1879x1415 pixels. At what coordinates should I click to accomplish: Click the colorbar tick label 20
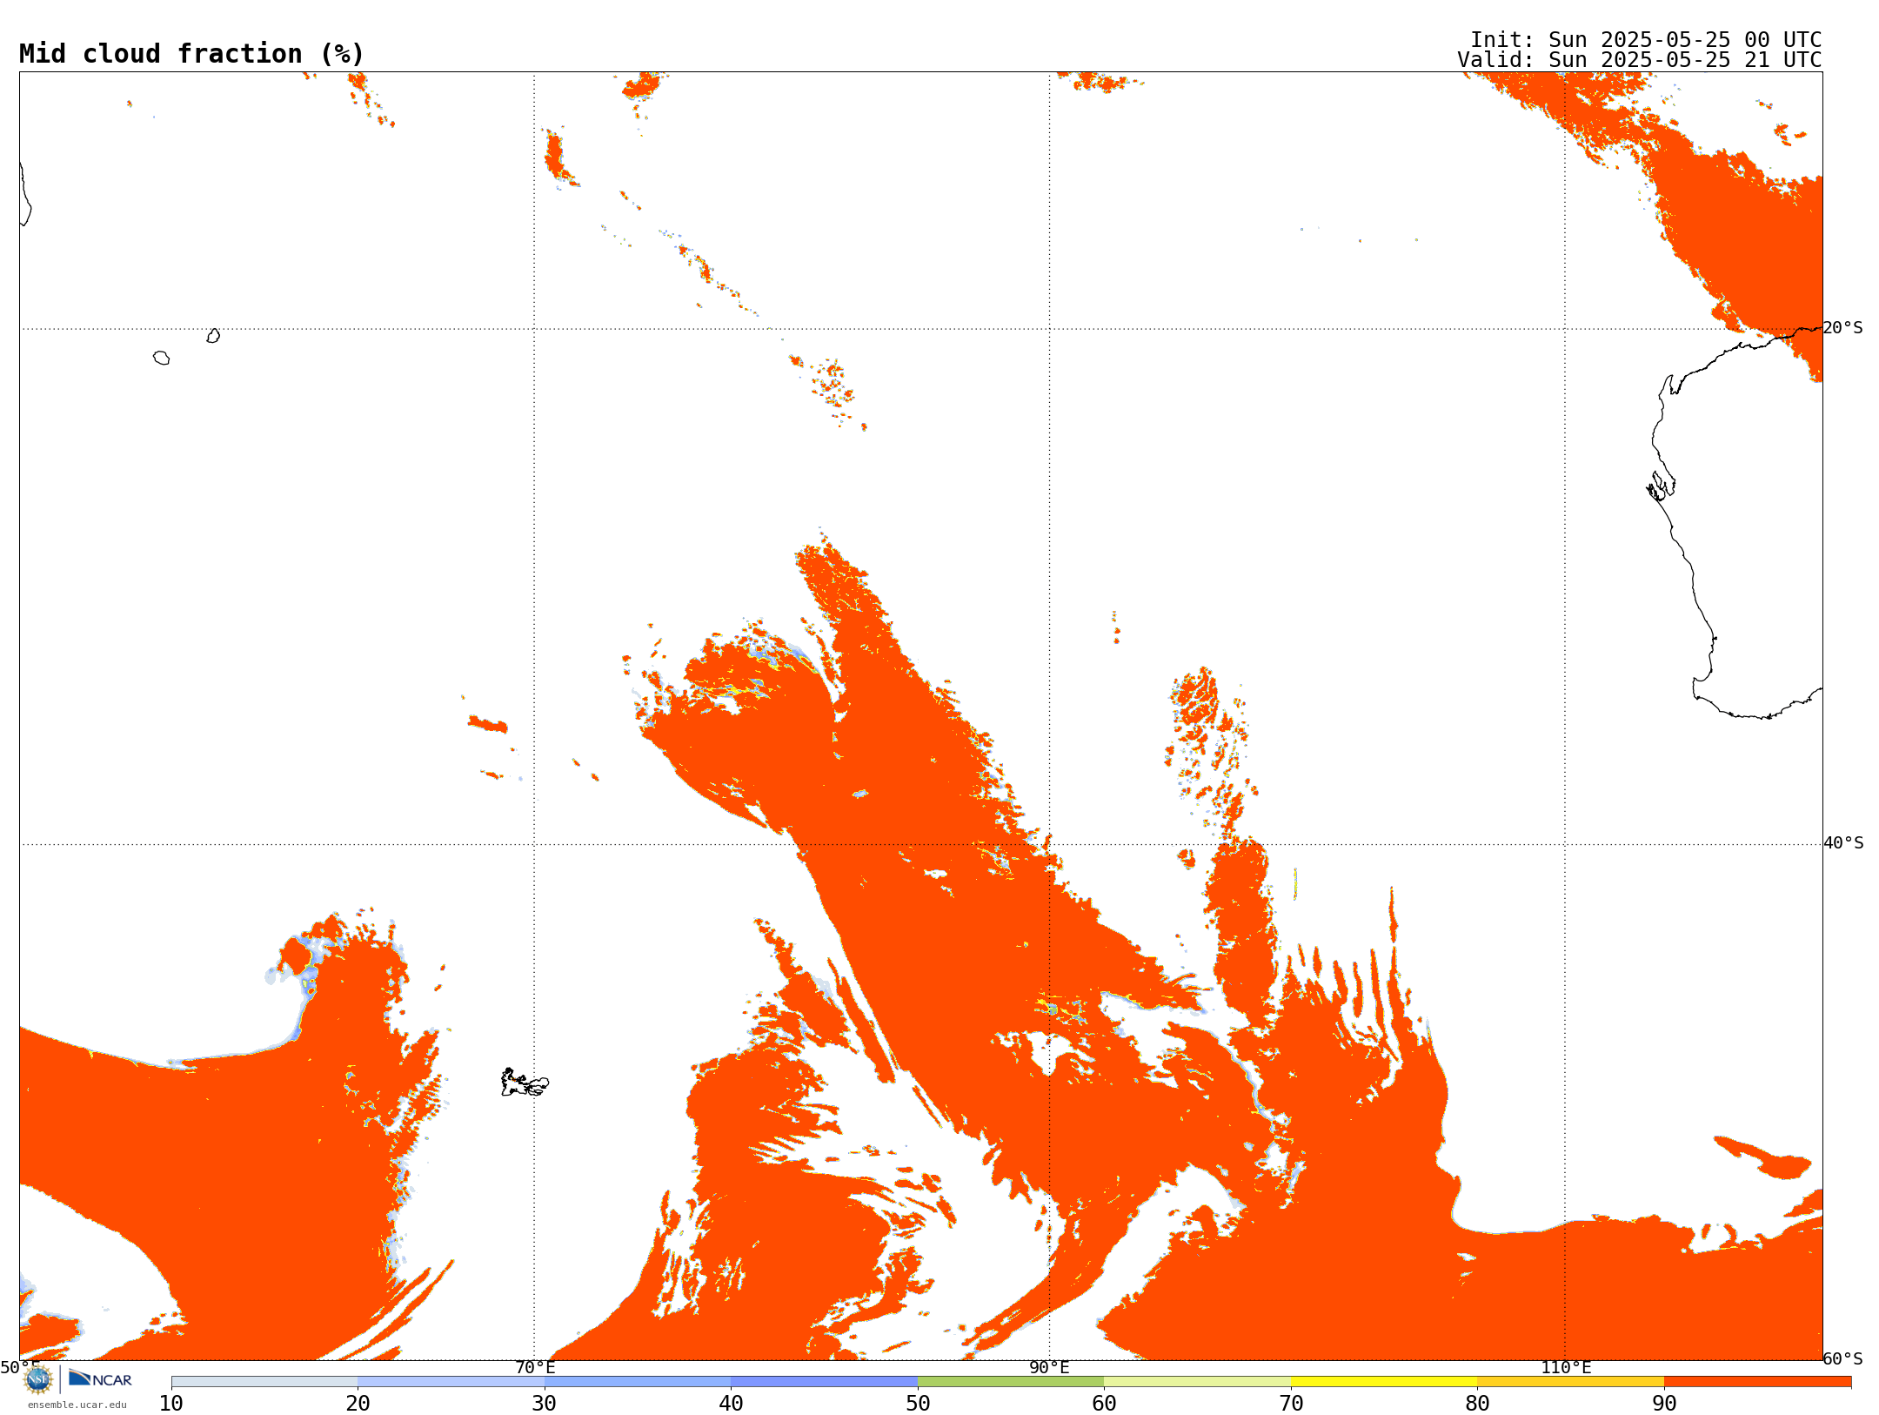358,1404
